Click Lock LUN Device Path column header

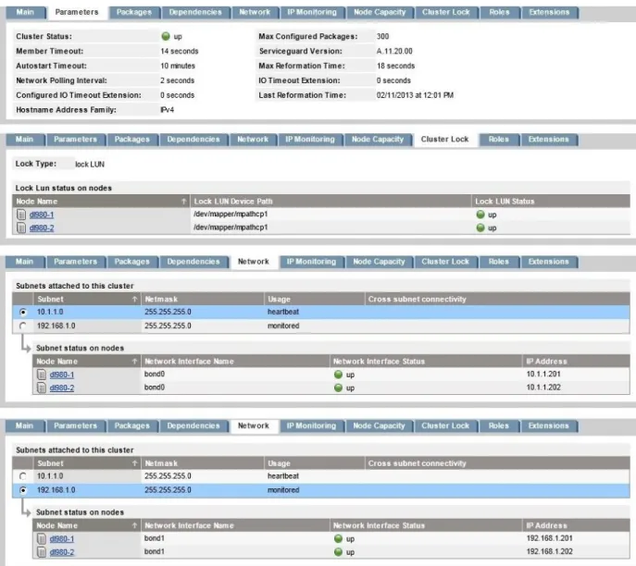330,202
